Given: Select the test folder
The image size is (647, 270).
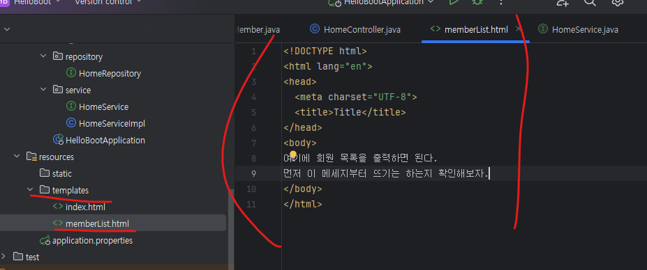Looking at the screenshot, I should [32, 257].
